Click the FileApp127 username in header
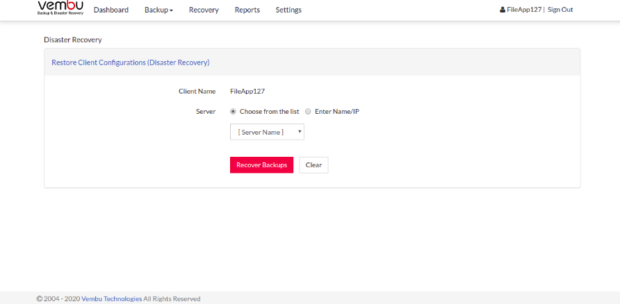Image resolution: width=620 pixels, height=304 pixels. 524,10
